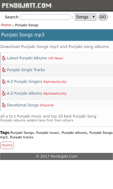Open Devotional Songs link
The image size is (113, 189).
click(23, 105)
